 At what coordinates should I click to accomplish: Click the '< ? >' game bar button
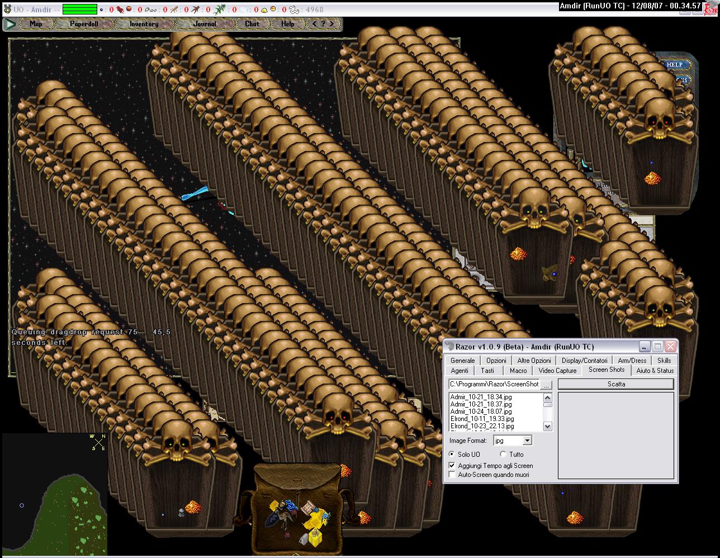324,24
